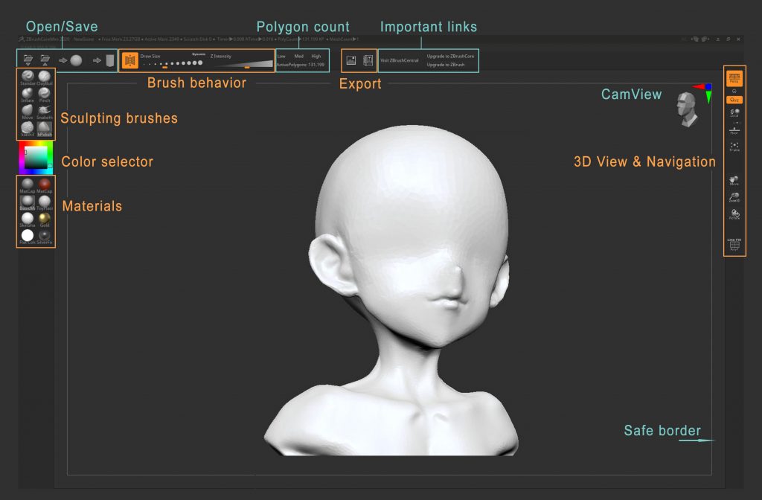Click the Z Intensity slider
The image size is (762, 500).
[242, 65]
